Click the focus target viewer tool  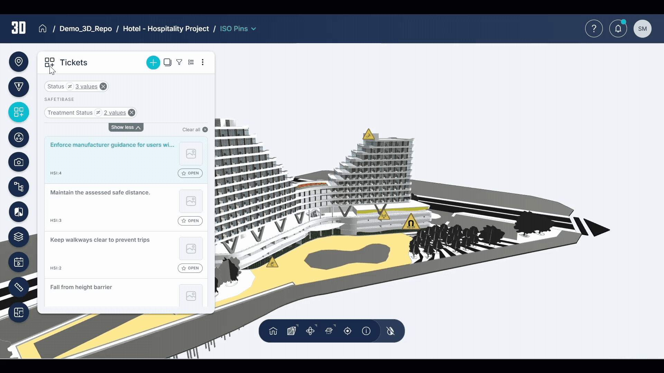click(x=348, y=331)
